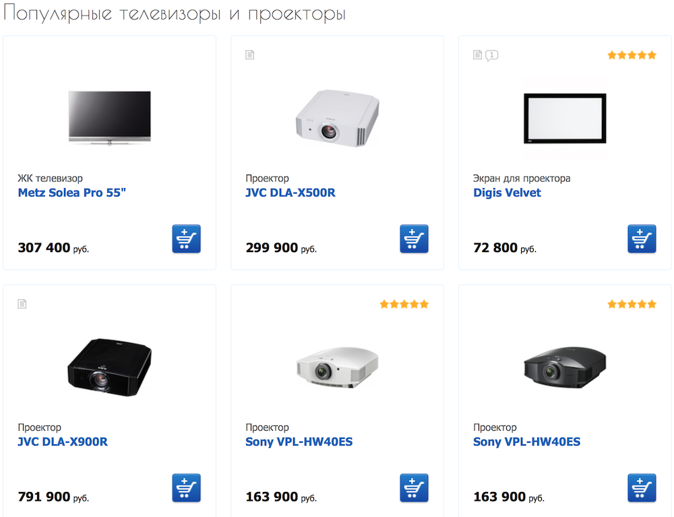
Task: Open comments bubble on Digis Velvet card
Action: [492, 55]
